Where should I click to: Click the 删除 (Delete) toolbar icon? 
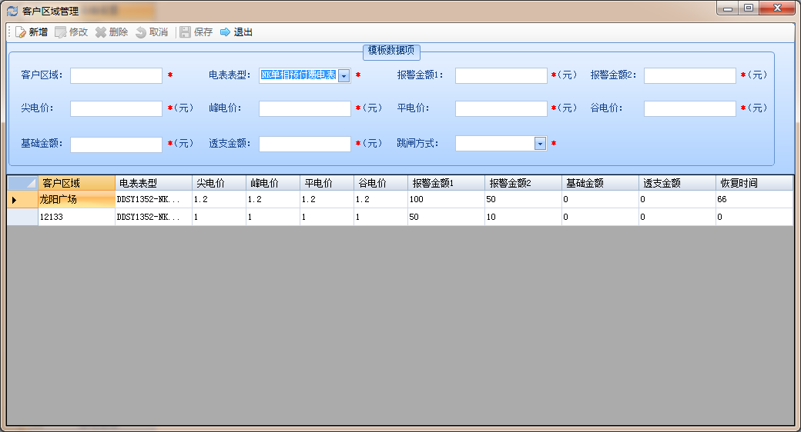pos(101,32)
